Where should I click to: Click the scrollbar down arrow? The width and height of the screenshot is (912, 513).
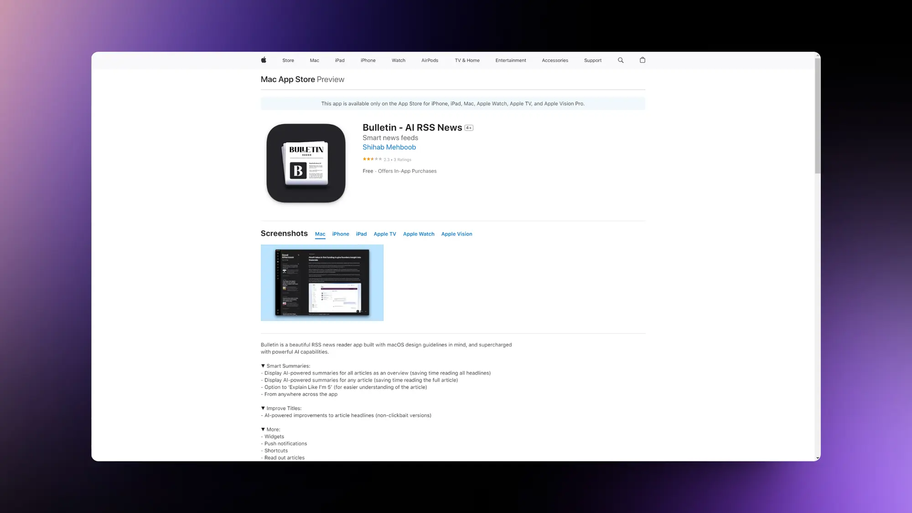[818, 458]
